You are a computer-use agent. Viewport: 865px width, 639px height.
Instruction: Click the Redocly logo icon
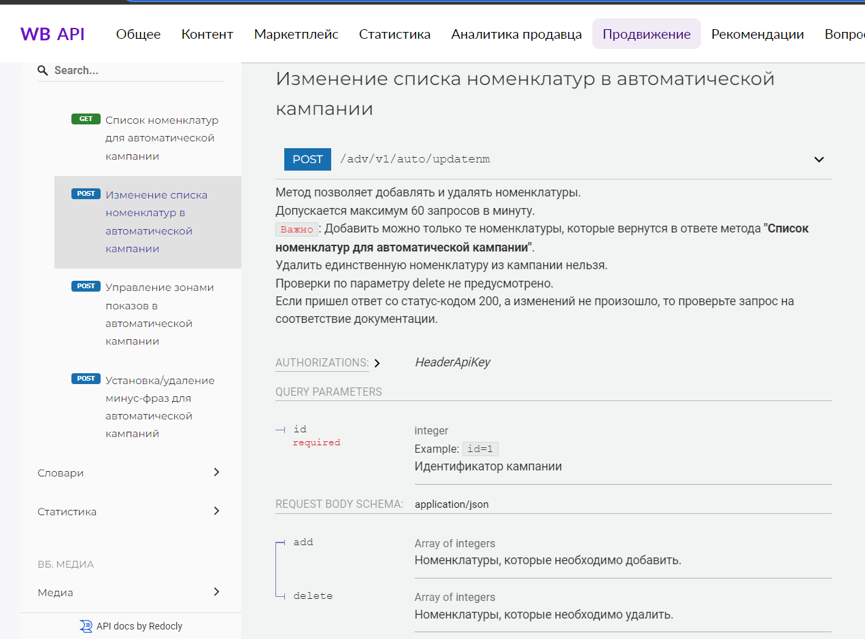tap(86, 626)
